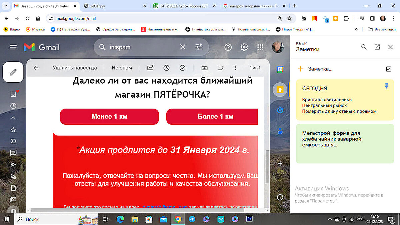Open Telegram from taskbar
This screenshot has width=400, height=225.
coord(192,219)
